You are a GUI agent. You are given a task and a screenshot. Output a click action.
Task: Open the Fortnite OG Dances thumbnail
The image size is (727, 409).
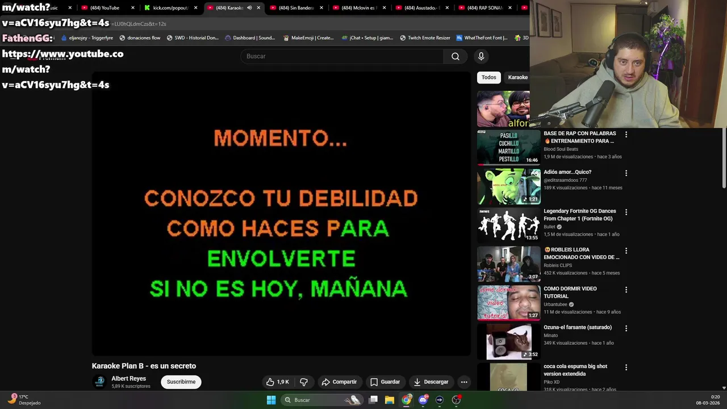click(509, 225)
